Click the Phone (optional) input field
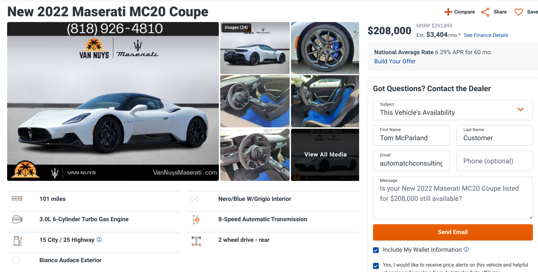538x272 pixels. click(x=494, y=161)
